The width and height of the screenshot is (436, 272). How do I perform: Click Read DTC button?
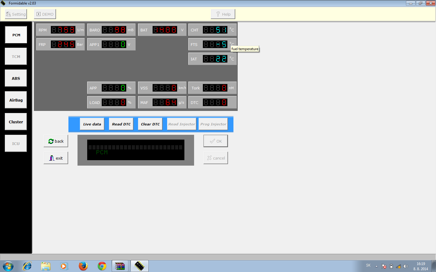pos(121,124)
